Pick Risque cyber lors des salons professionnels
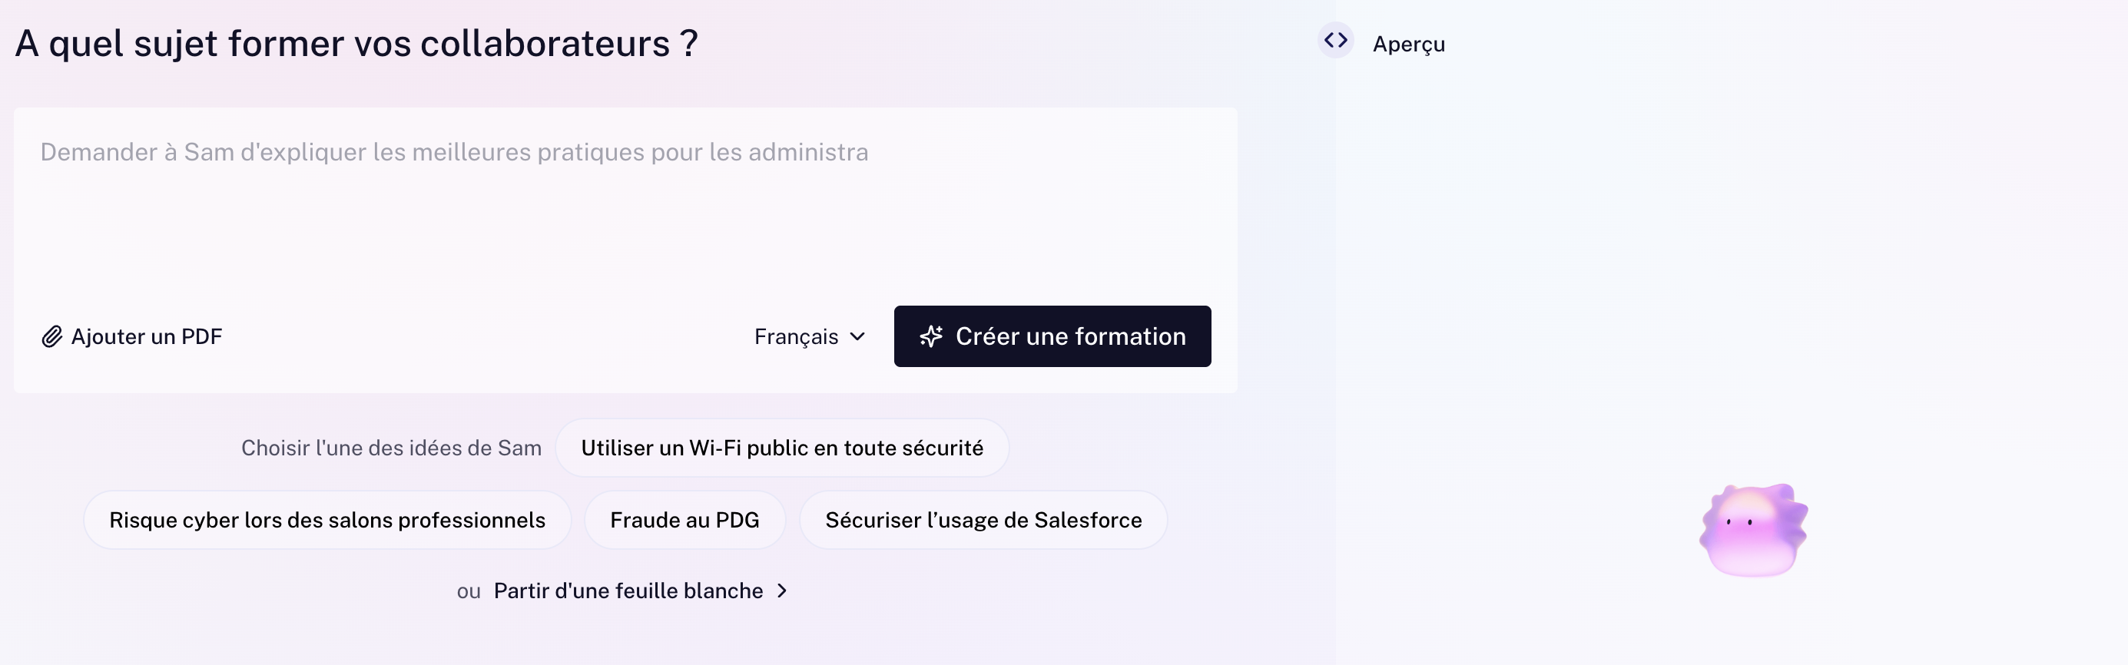 pos(327,520)
